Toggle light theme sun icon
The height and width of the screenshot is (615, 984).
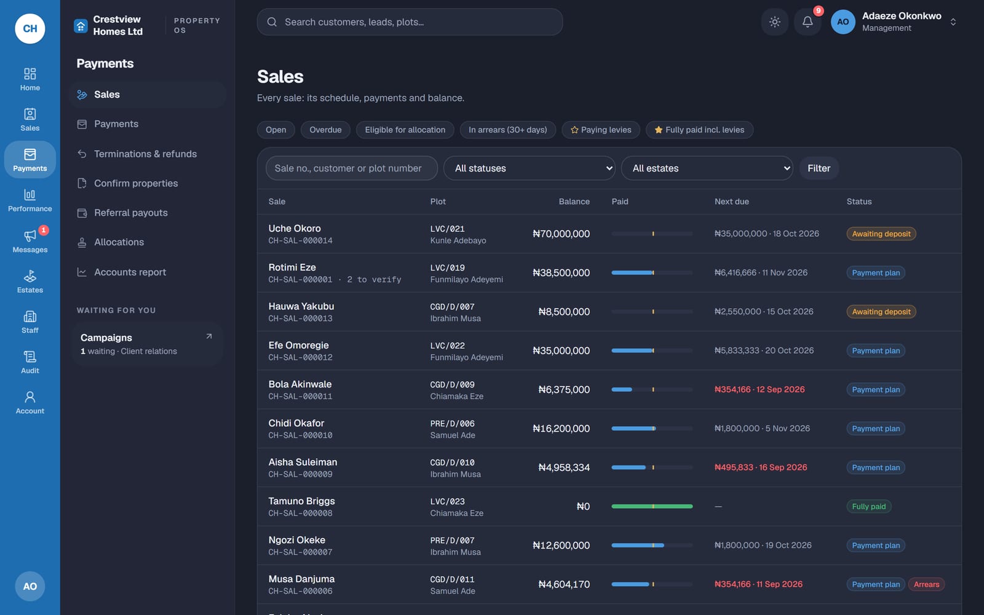click(775, 22)
